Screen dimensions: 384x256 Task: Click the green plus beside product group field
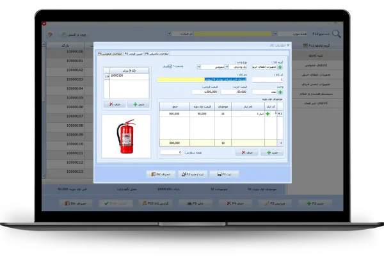click(280, 67)
